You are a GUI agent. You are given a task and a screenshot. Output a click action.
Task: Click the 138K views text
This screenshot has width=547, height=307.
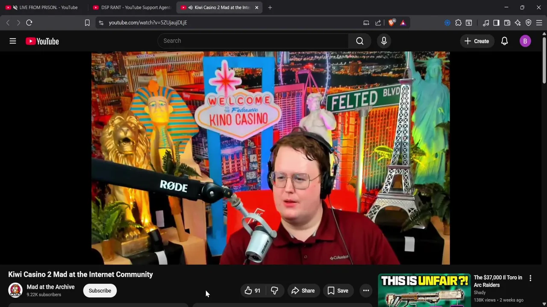[485, 300]
